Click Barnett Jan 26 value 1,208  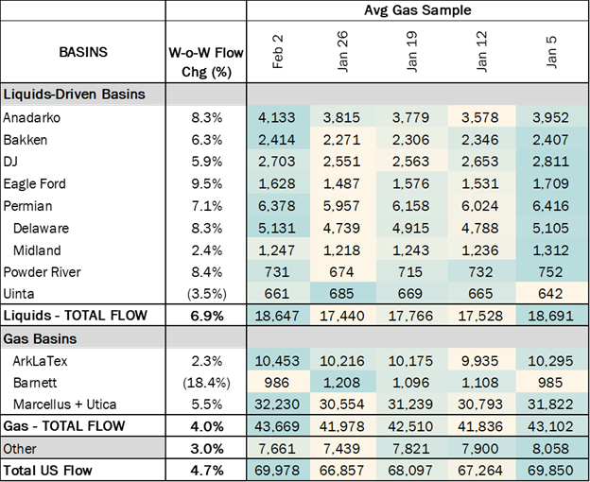[x=341, y=383]
